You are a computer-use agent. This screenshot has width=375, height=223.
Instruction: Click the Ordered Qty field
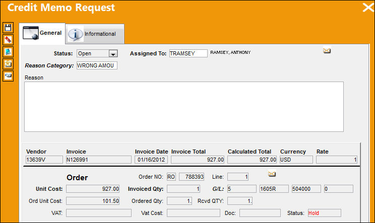[x=179, y=201]
